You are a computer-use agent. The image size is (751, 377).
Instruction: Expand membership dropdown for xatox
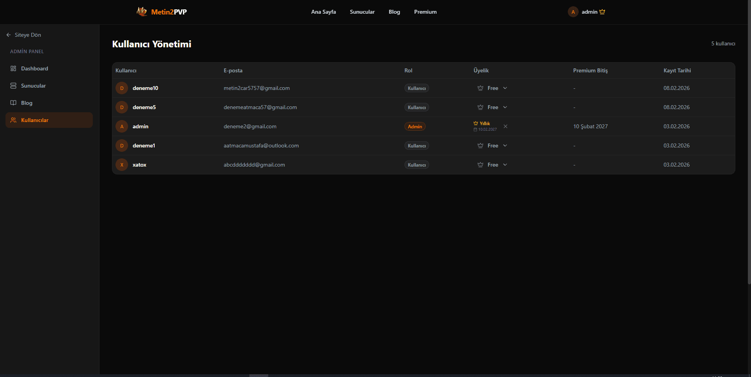(x=505, y=165)
